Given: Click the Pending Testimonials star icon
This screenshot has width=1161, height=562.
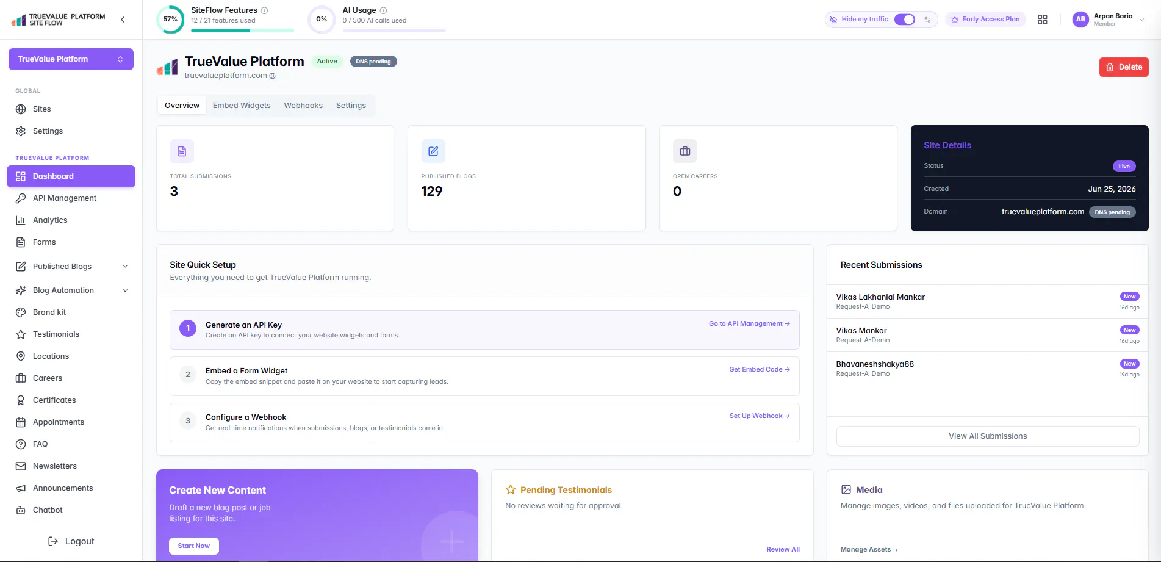Looking at the screenshot, I should [511, 489].
